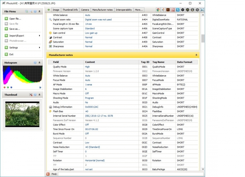The image size is (245, 177).
Task: Open the More... tab dropdown
Action: tap(139, 10)
